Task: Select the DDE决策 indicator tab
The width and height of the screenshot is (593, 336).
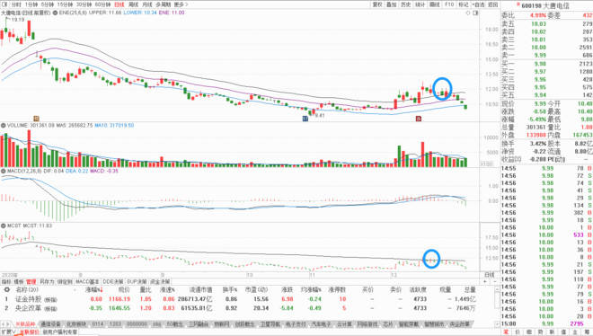Action: point(113,281)
